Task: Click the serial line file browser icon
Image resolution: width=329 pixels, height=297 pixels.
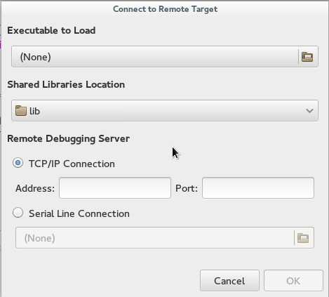Action: [303, 238]
